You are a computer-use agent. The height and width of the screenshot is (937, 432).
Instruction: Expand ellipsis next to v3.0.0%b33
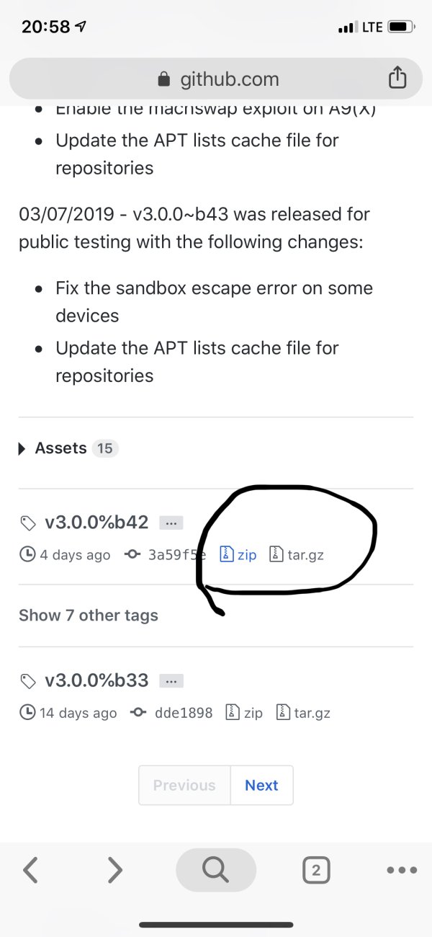coord(171,680)
